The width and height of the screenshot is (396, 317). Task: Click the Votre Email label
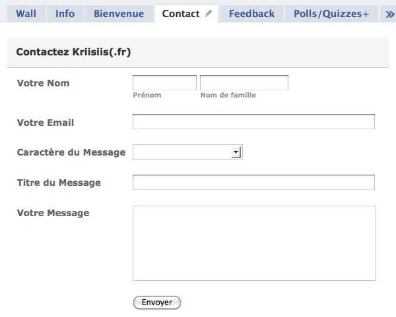[x=46, y=123]
